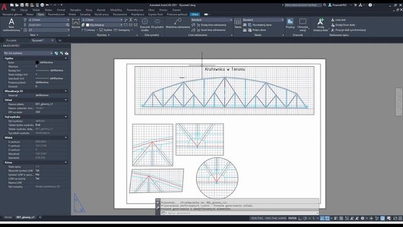
Task: Open dimension style A 2.5mm dropdown
Action: pos(102,20)
